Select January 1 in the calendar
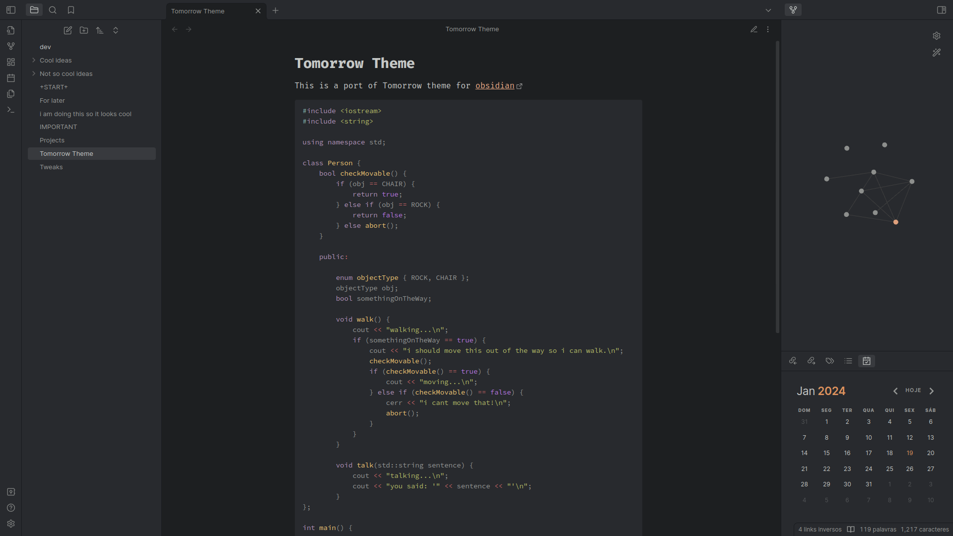 pyautogui.click(x=826, y=422)
